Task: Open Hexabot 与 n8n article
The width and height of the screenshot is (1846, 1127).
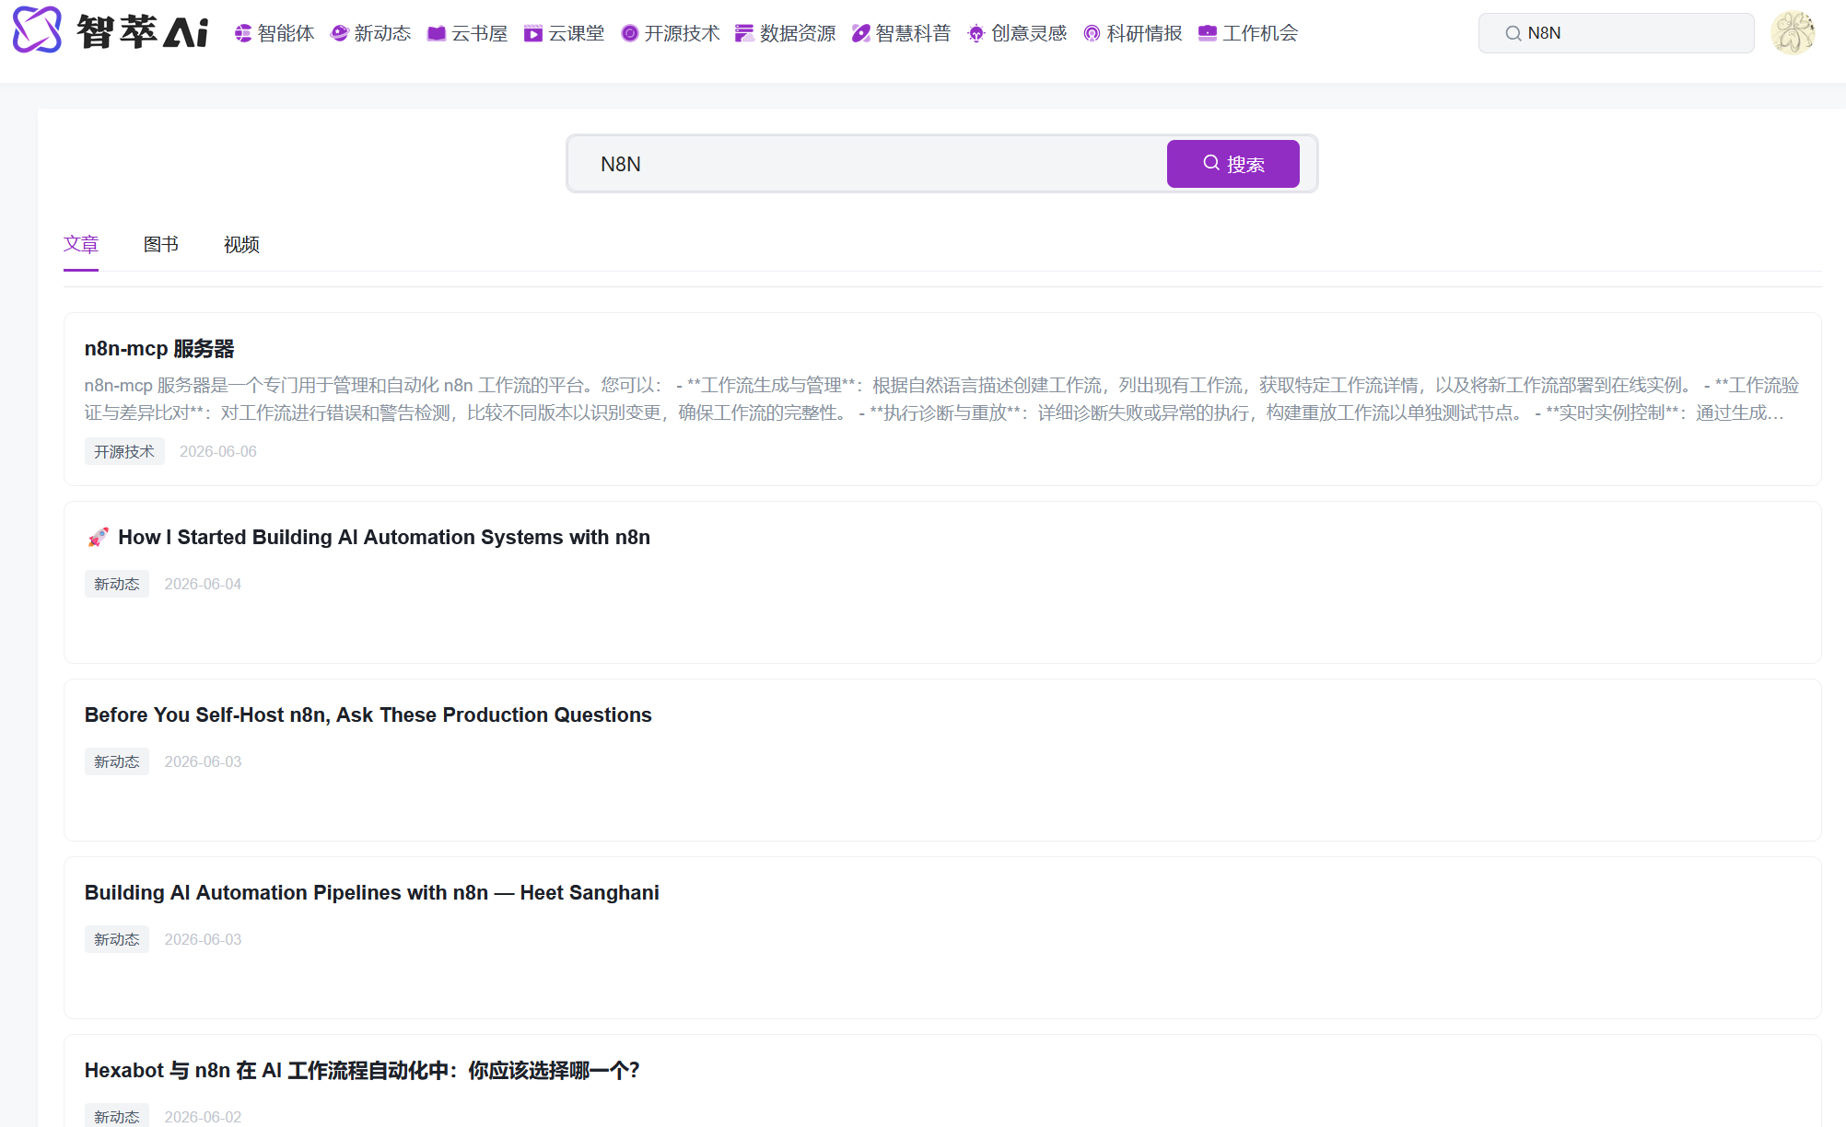Action: [x=362, y=1070]
